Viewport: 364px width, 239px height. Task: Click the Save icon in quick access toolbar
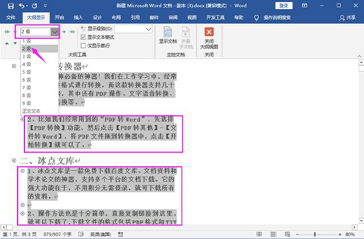click(x=11, y=6)
